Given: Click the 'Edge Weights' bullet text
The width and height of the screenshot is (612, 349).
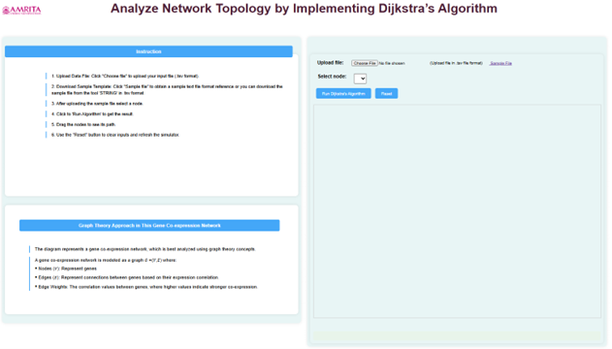Looking at the screenshot, I should click(x=146, y=287).
